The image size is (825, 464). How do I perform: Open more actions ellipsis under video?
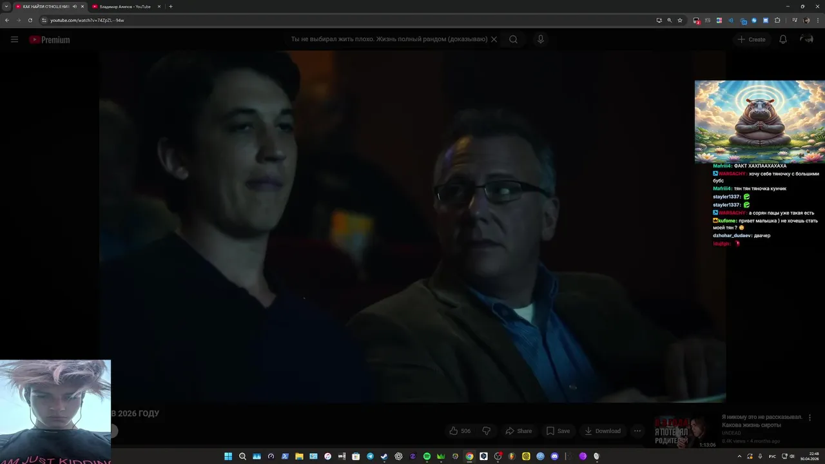(x=637, y=430)
